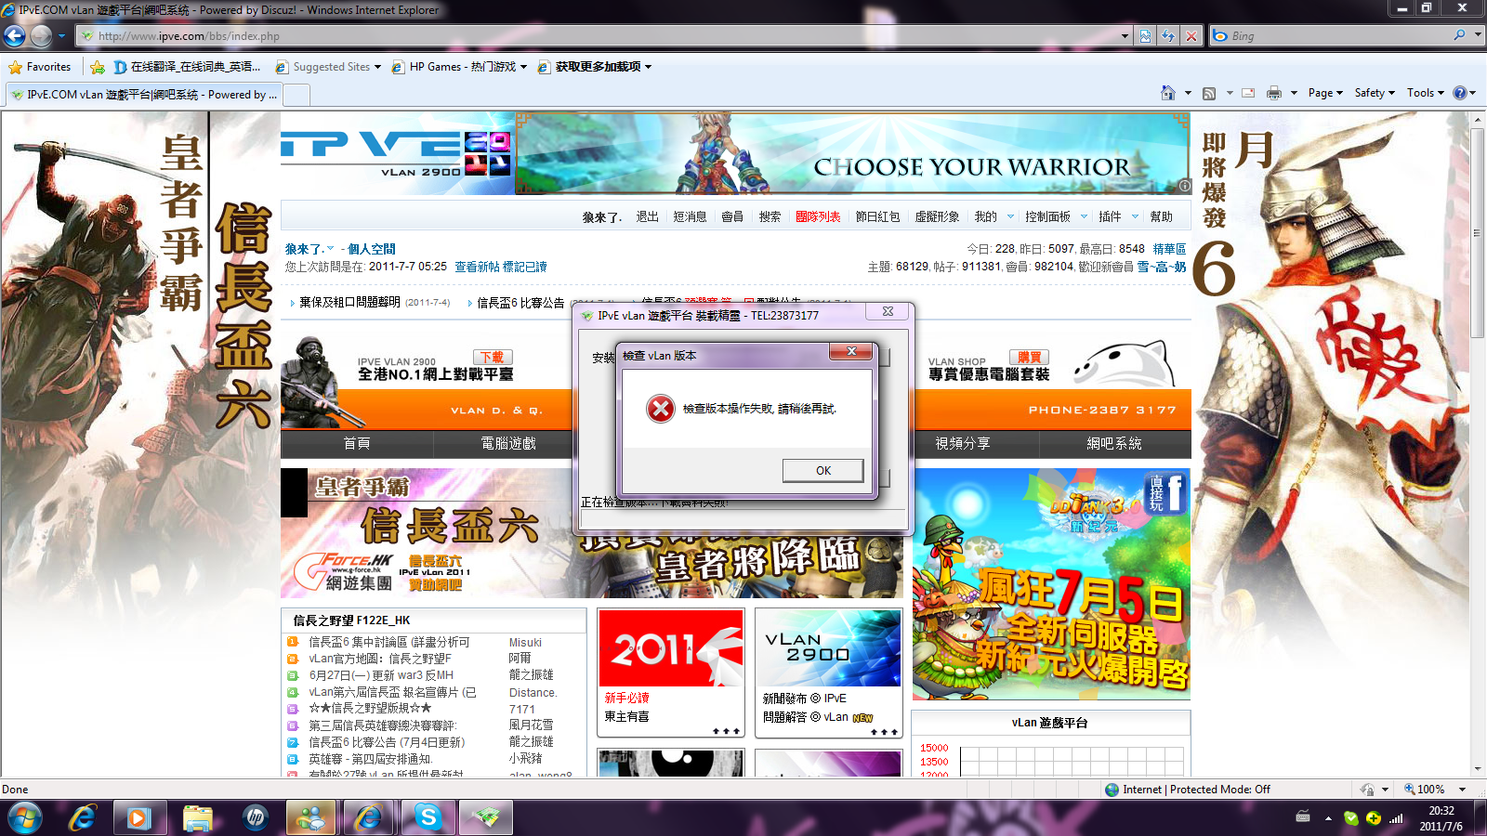Open the 網吧系統 navigation tab
The width and height of the screenshot is (1487, 836).
1114,444
